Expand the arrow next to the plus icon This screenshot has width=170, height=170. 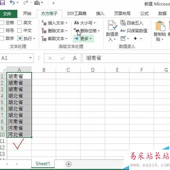tap(141, 39)
